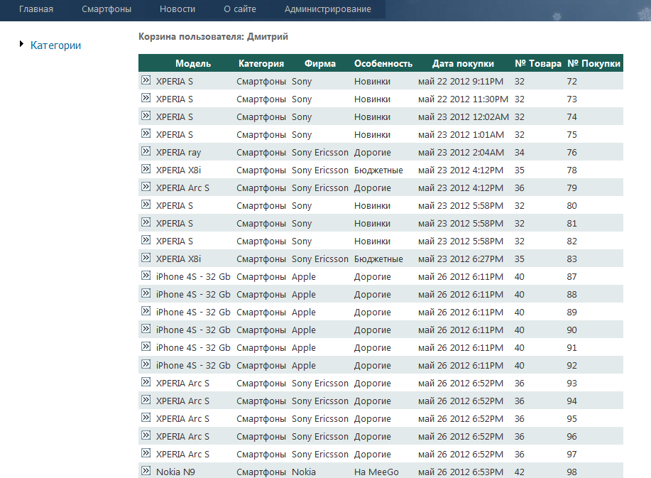Click XPERIA X8i in purchase 78 row
Image resolution: width=651 pixels, height=478 pixels.
pyautogui.click(x=178, y=170)
